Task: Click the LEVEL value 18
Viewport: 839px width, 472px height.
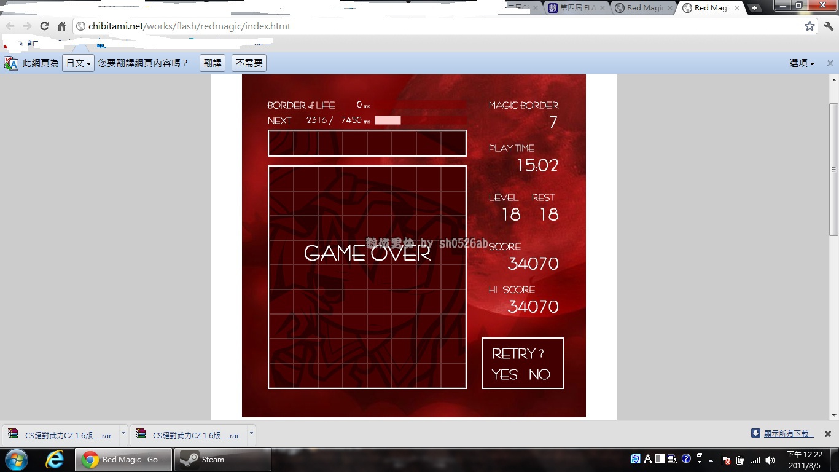Action: click(511, 214)
